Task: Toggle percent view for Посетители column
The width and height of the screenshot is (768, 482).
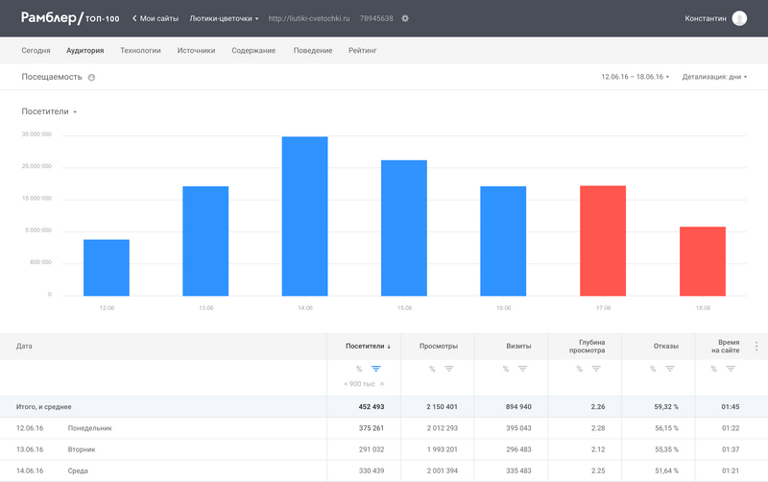Action: [359, 369]
